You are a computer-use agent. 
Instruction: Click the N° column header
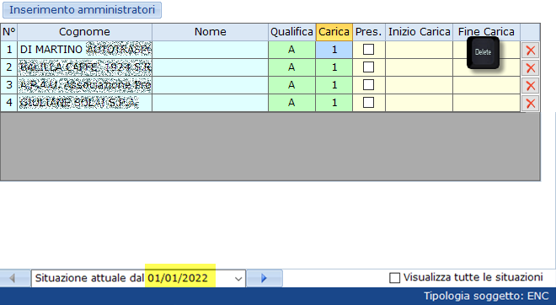(9, 32)
